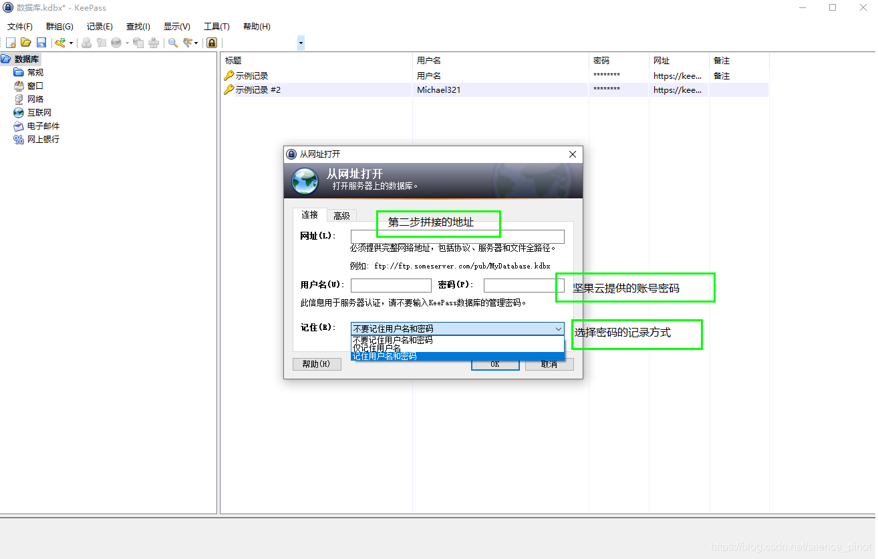Click the Copy user name toolbar icon
The image size is (878, 559).
pyautogui.click(x=86, y=43)
